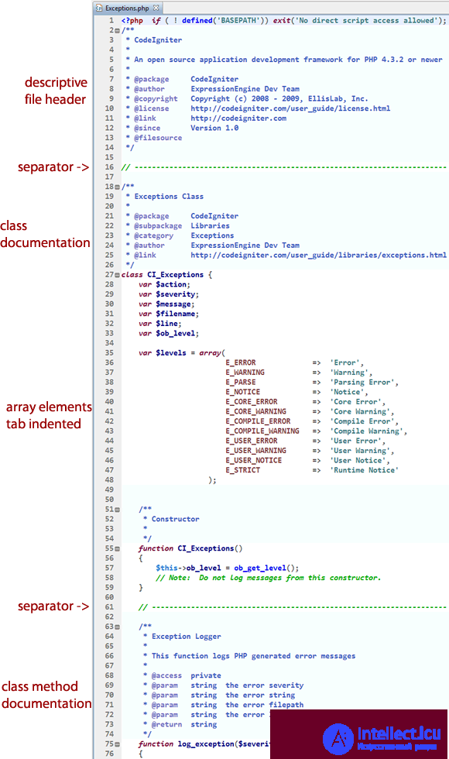Click the 'Do not log messages' note comment

click(268, 578)
